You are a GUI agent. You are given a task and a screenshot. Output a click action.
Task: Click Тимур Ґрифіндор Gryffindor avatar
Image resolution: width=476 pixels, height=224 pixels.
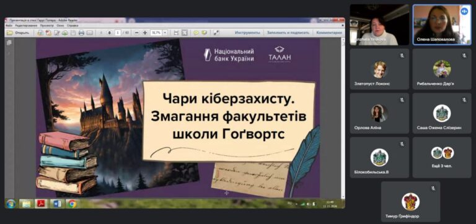click(x=411, y=202)
